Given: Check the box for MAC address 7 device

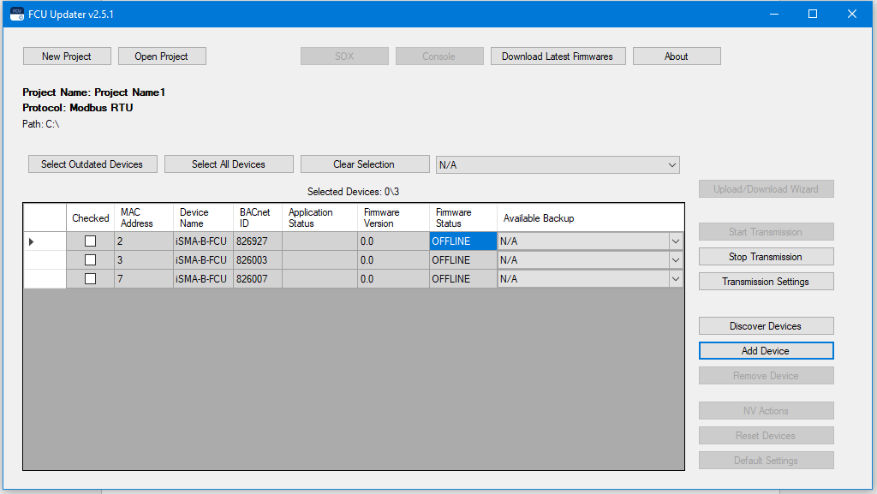Looking at the screenshot, I should [90, 279].
